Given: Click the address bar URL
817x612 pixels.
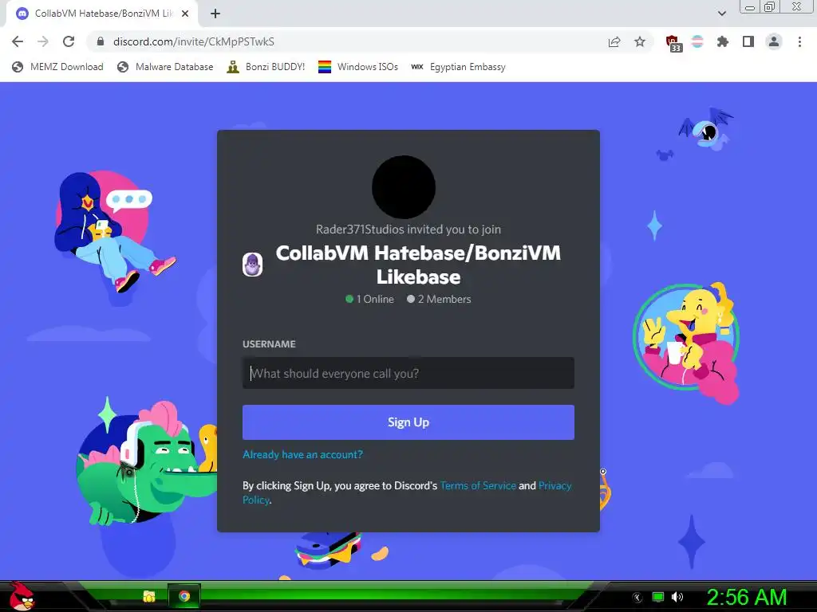Looking at the screenshot, I should (193, 41).
